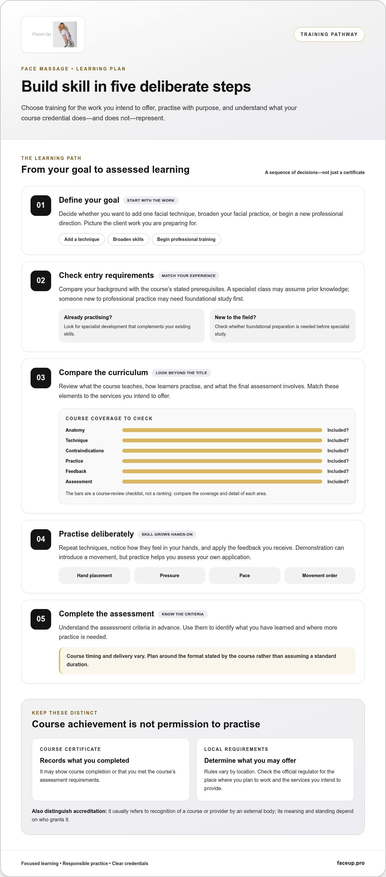
Task: Choose the Broaden skills chip
Action: pos(128,239)
